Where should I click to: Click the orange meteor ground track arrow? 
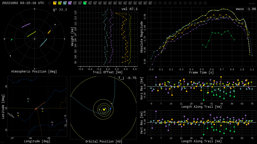(x=40, y=106)
